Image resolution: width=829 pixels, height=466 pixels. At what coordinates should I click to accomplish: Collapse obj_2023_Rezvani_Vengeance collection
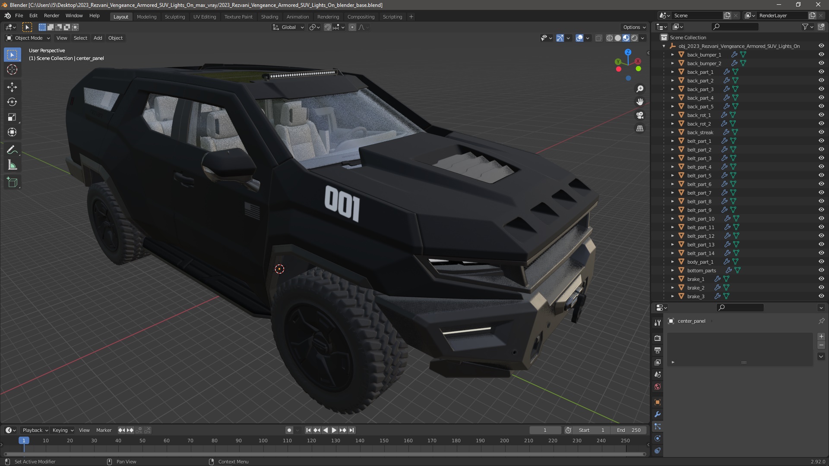(x=664, y=46)
